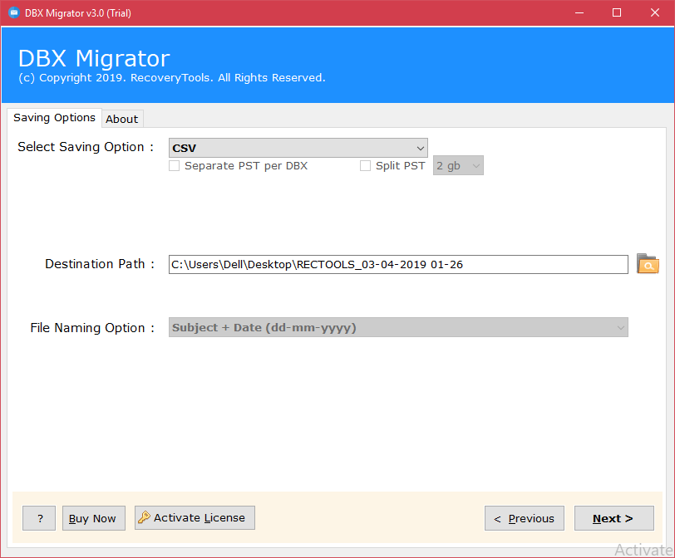Close the DBX Migrator window
The width and height of the screenshot is (675, 558).
(x=655, y=13)
